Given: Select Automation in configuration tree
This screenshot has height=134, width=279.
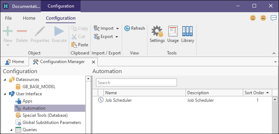Looking at the screenshot, I should 50,108.
